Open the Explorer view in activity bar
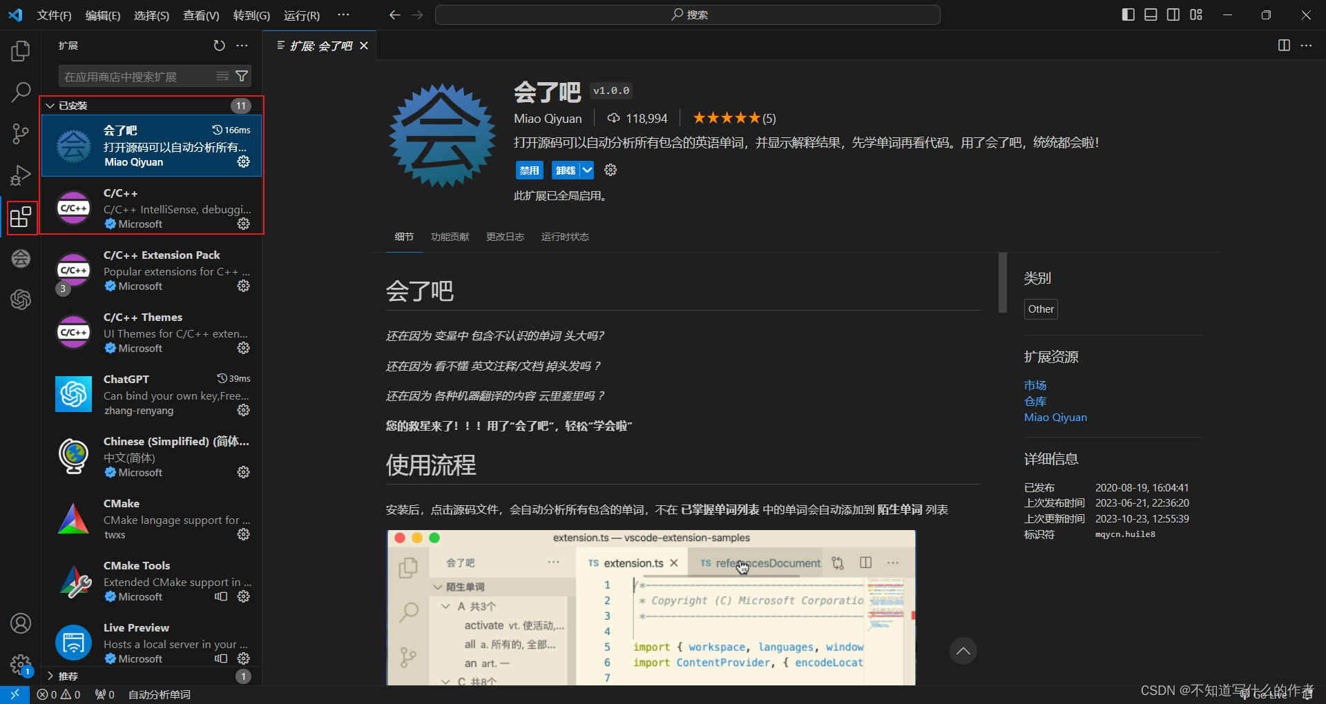The height and width of the screenshot is (704, 1326). (x=21, y=50)
